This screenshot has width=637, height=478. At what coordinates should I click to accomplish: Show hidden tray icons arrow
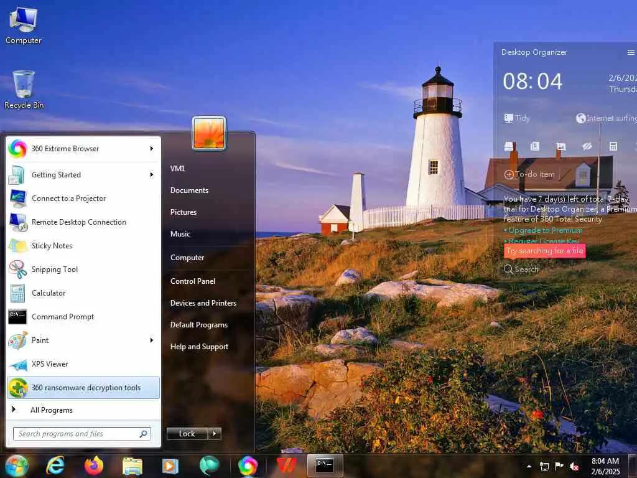pos(529,466)
